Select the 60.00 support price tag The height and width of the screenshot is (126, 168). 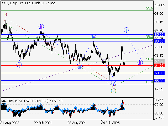(x=159, y=73)
